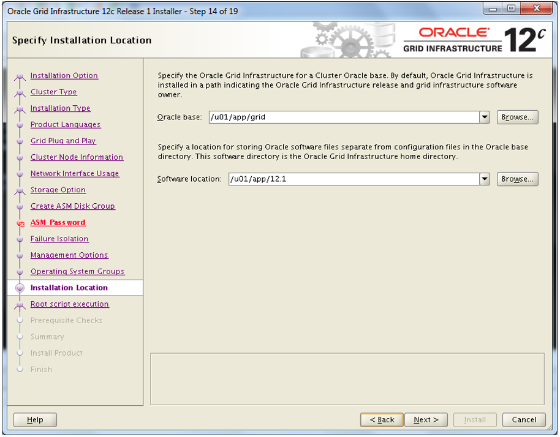Open the Installation Type step link
The width and height of the screenshot is (560, 437).
(61, 108)
